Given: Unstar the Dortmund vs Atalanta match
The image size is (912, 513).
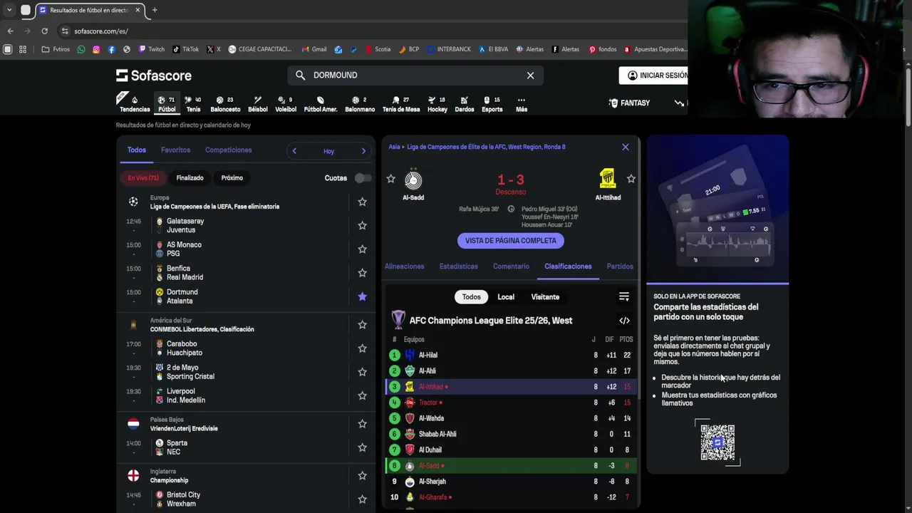Looking at the screenshot, I should pyautogui.click(x=362, y=296).
